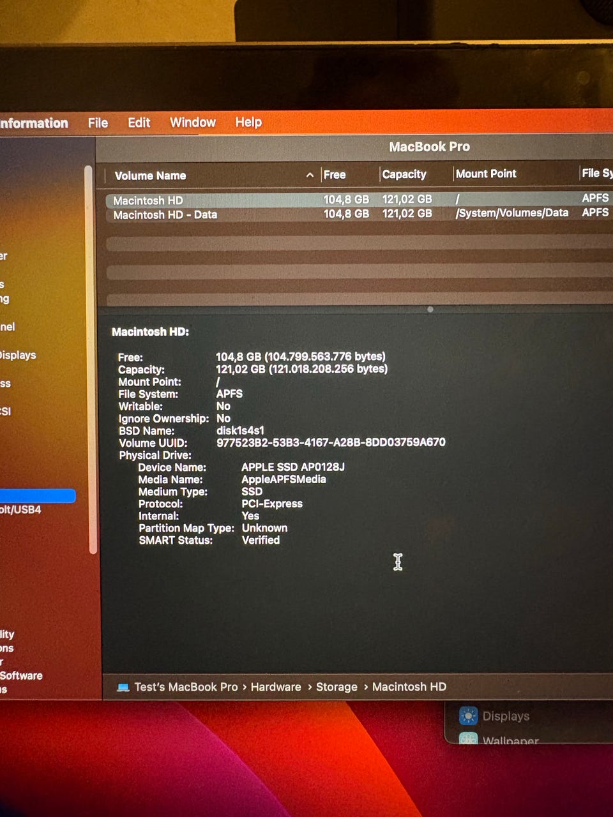Click 104,8 GB in Macintosh HD - Data row
The image size is (613, 817).
click(346, 214)
